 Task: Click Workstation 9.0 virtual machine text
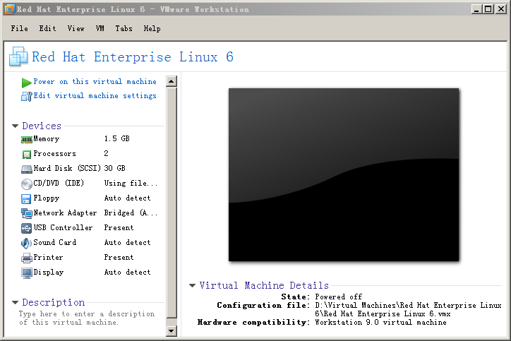tap(380, 323)
